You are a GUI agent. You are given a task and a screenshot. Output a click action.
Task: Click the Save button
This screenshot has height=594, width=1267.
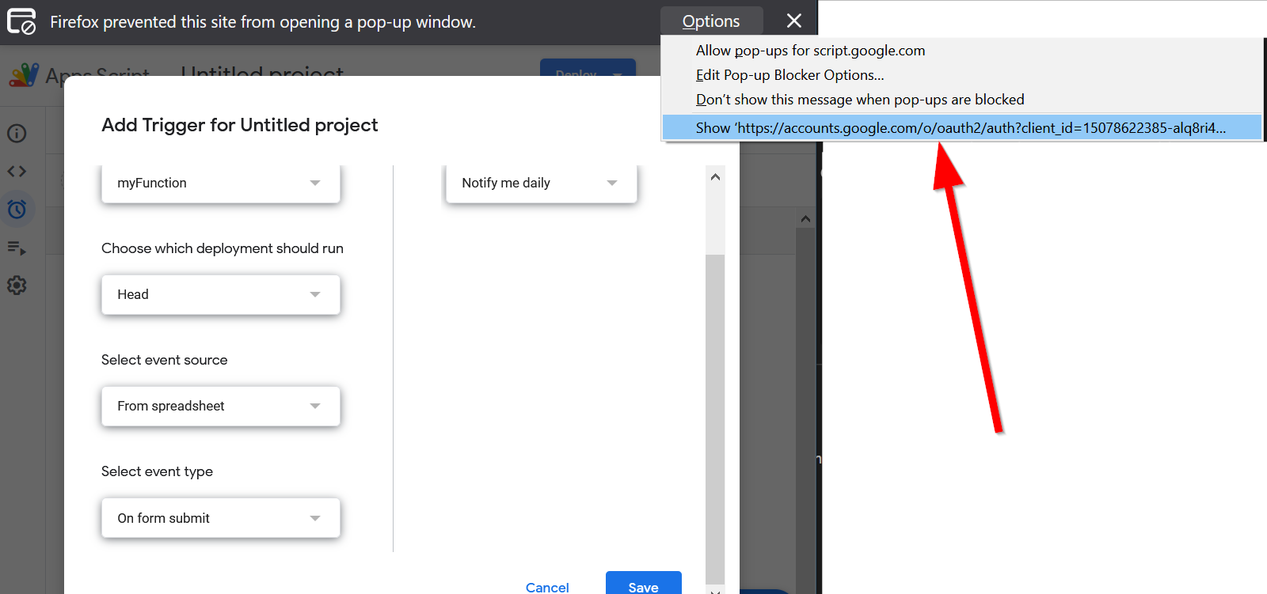pos(643,586)
